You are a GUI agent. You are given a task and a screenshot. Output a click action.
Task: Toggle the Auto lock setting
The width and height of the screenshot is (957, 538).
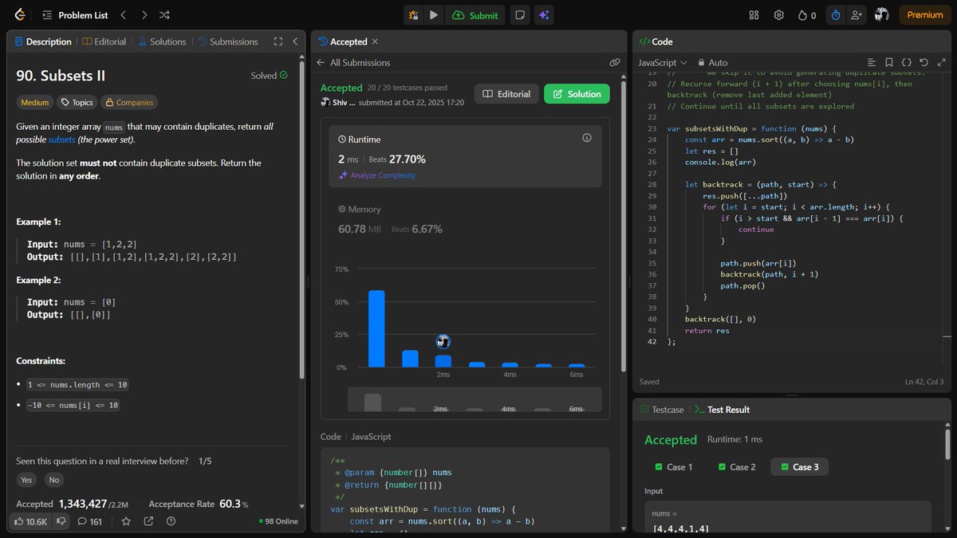point(712,62)
